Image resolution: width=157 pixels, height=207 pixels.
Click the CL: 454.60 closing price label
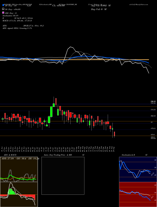[x=58, y=6]
